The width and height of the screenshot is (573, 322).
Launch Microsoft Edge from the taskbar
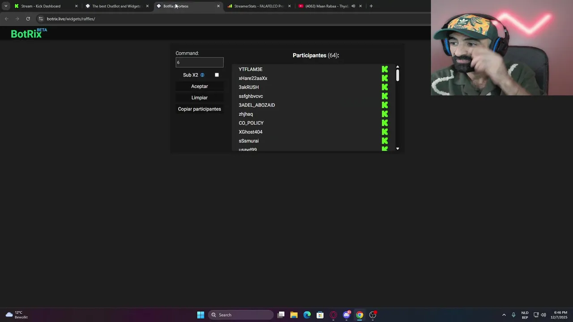click(x=307, y=315)
